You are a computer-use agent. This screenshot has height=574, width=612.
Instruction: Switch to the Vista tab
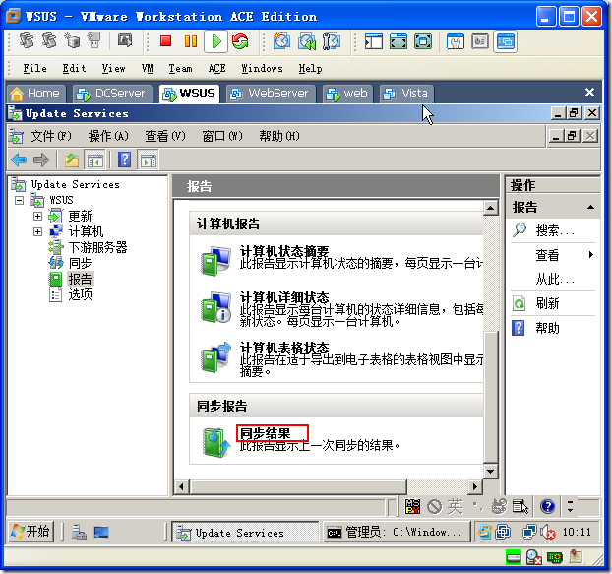[406, 94]
